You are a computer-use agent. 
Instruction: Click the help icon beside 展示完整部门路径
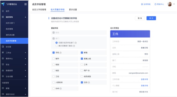74,46
